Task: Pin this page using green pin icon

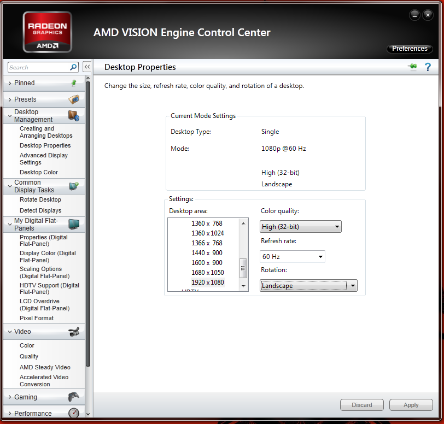Action: coord(413,67)
